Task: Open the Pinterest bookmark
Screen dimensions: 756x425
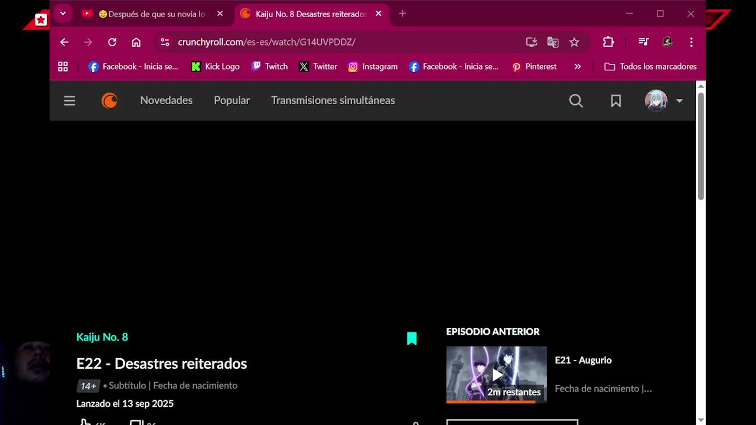Action: [535, 67]
